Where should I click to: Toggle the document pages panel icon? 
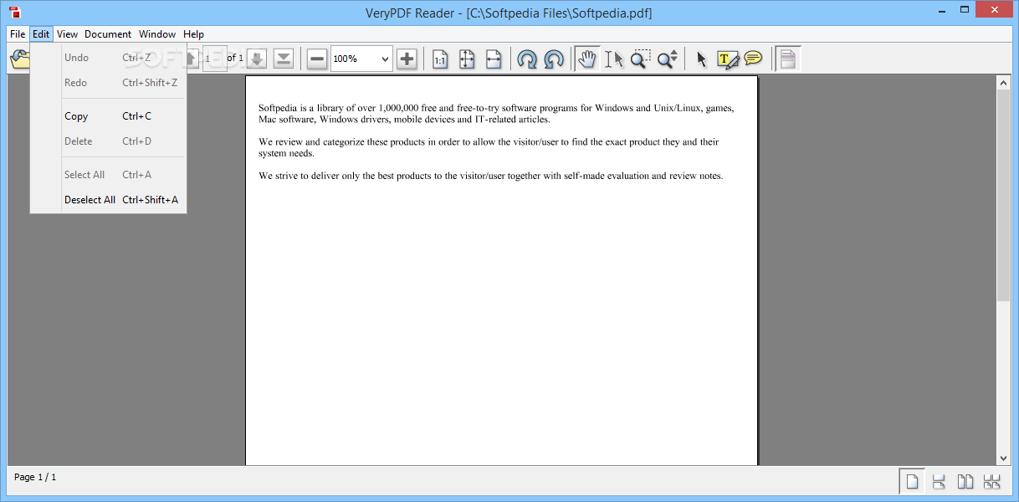click(787, 59)
